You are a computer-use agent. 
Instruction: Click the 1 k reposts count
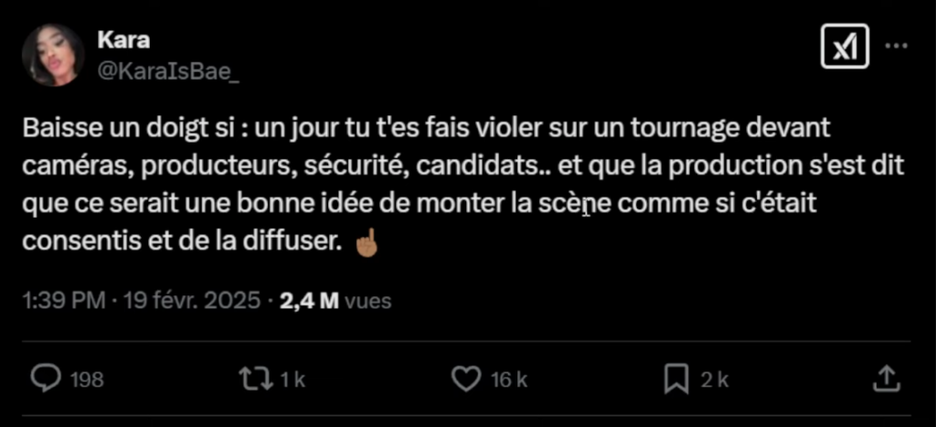click(x=293, y=379)
